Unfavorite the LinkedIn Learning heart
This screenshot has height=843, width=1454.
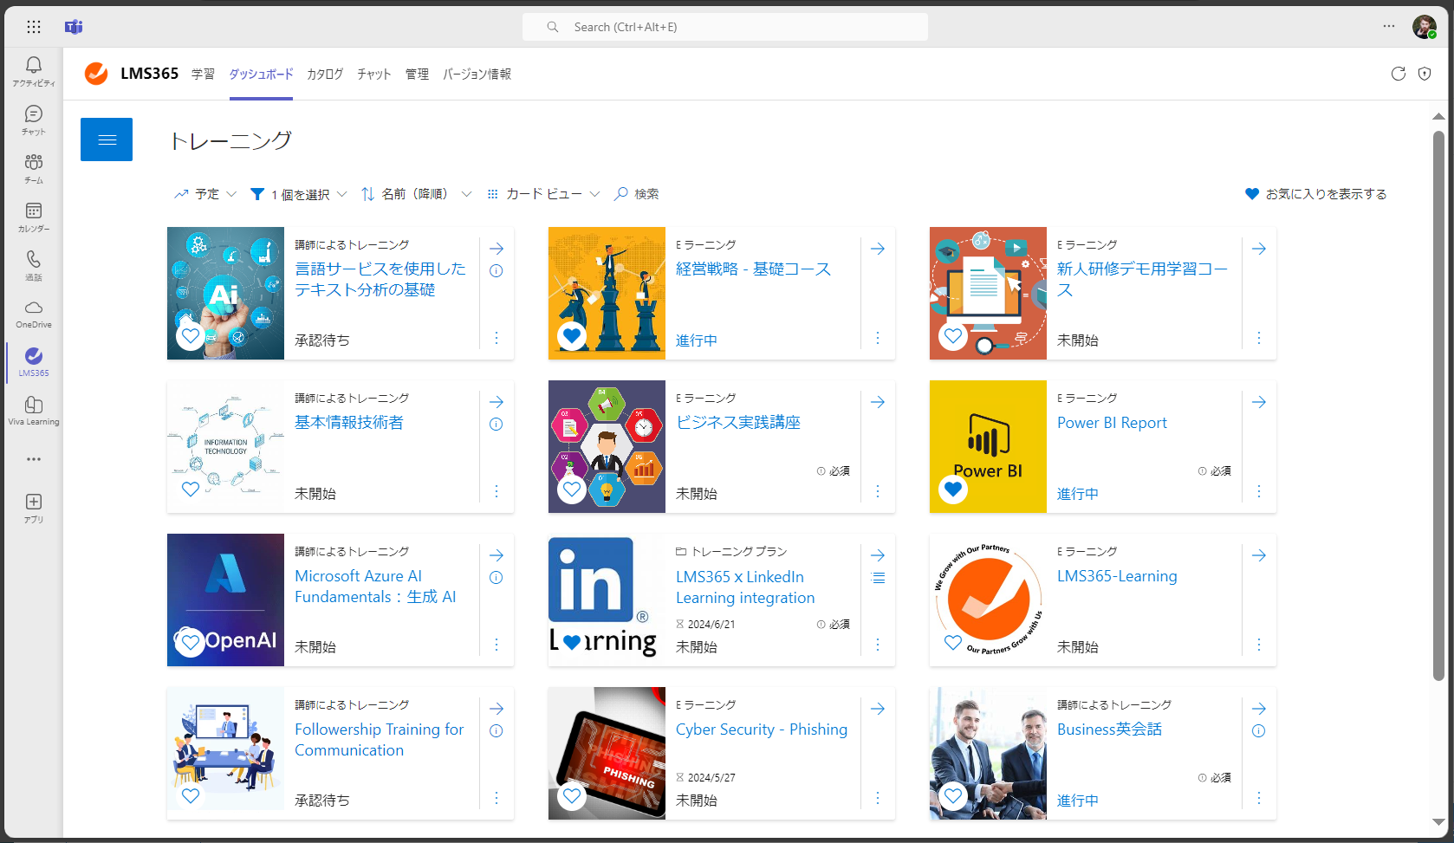[x=572, y=643]
